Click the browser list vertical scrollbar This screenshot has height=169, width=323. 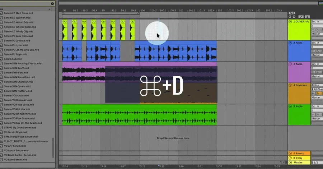[53, 148]
